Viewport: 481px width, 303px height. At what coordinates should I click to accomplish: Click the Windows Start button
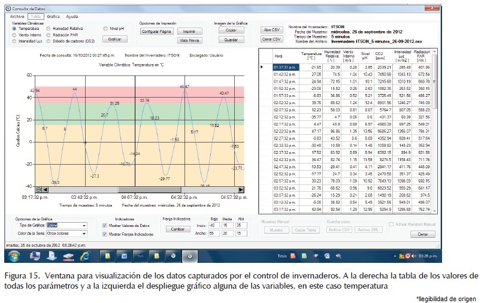pyautogui.click(x=14, y=256)
